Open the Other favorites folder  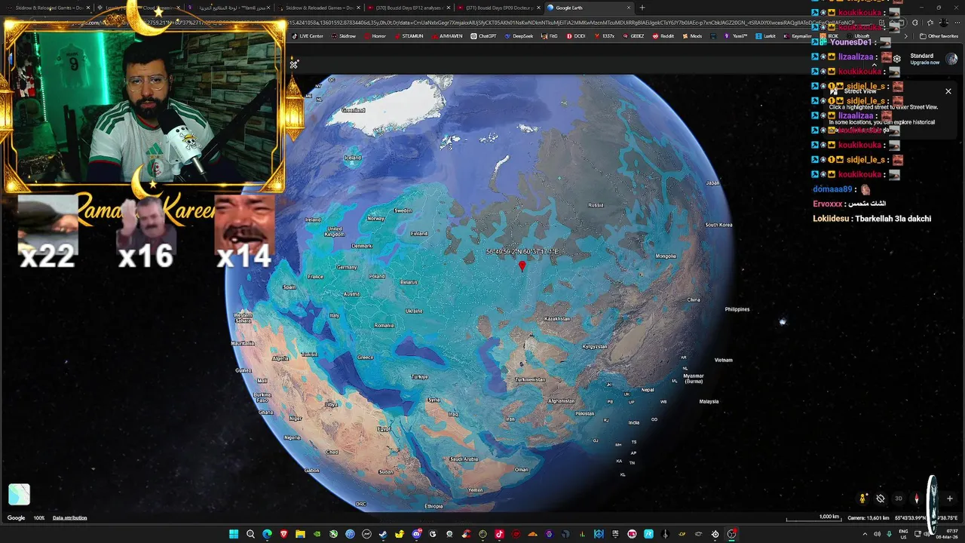point(939,36)
